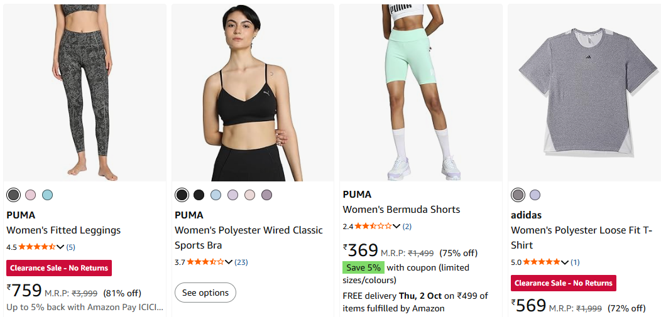This screenshot has width=661, height=317.
Task: Pick the light blue sports bra color swatch
Action: [216, 195]
